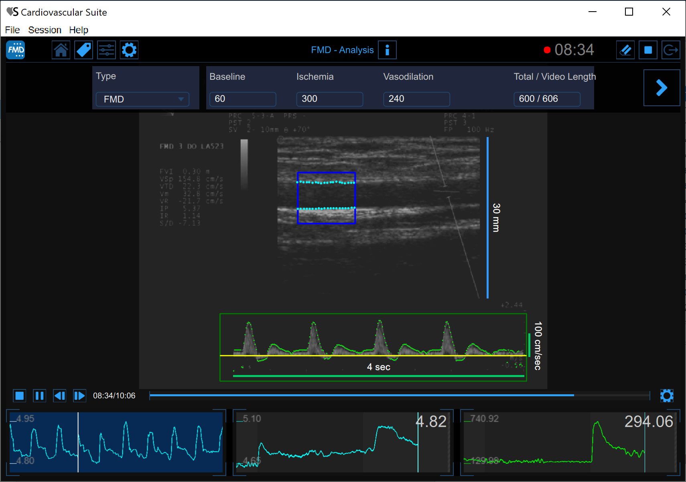Pause the video playback
The image size is (686, 482).
coord(39,396)
